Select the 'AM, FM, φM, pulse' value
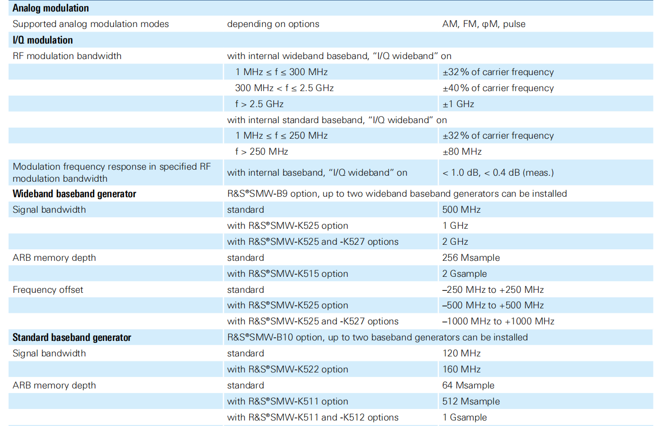 pos(483,24)
